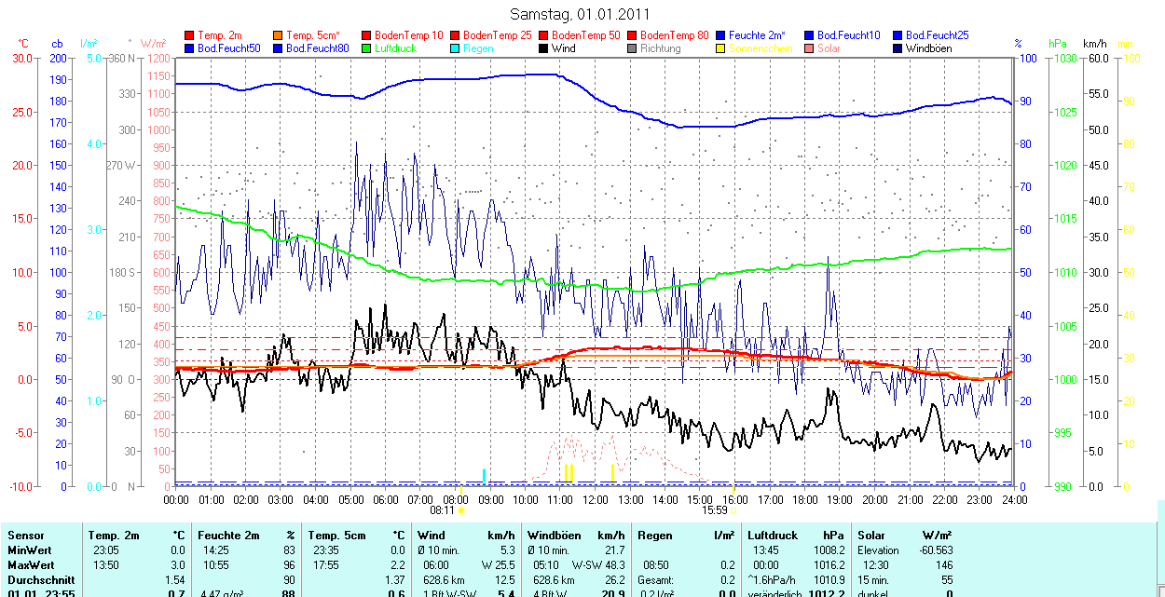Click the MaxWert row label
This screenshot has width=1165, height=597.
click(x=31, y=565)
